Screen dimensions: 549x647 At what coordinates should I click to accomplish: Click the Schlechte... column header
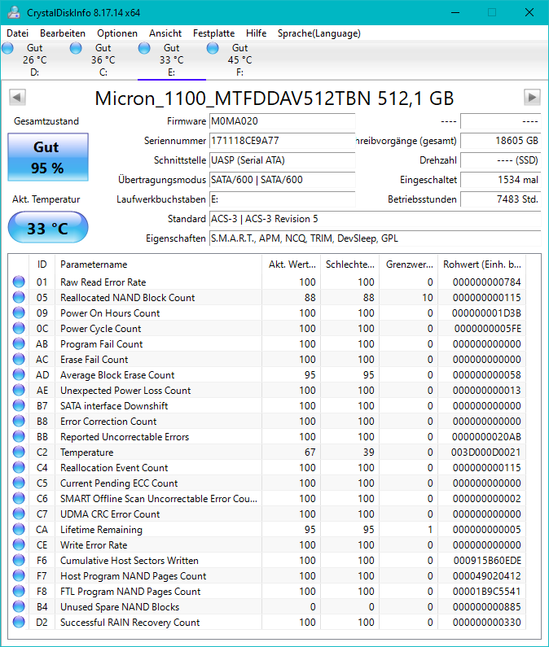click(x=350, y=264)
